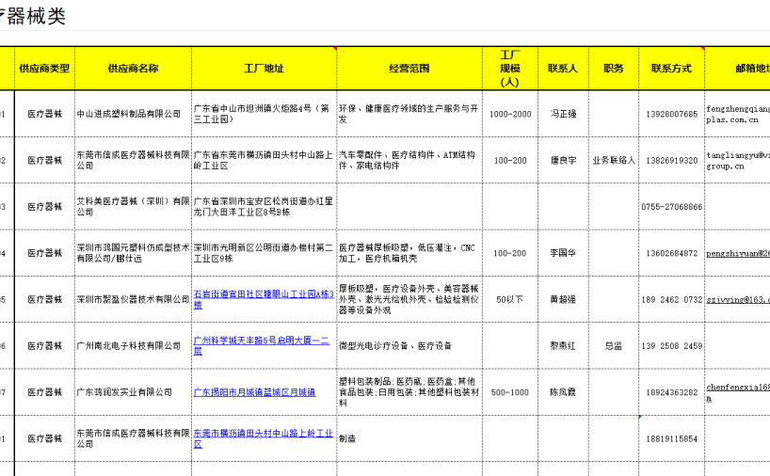
Task: Click the 职务 column header
Action: (x=614, y=69)
